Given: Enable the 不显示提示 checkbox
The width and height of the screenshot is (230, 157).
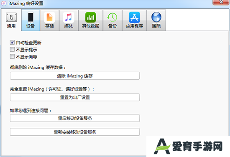Looking at the screenshot, I should tap(12, 49).
